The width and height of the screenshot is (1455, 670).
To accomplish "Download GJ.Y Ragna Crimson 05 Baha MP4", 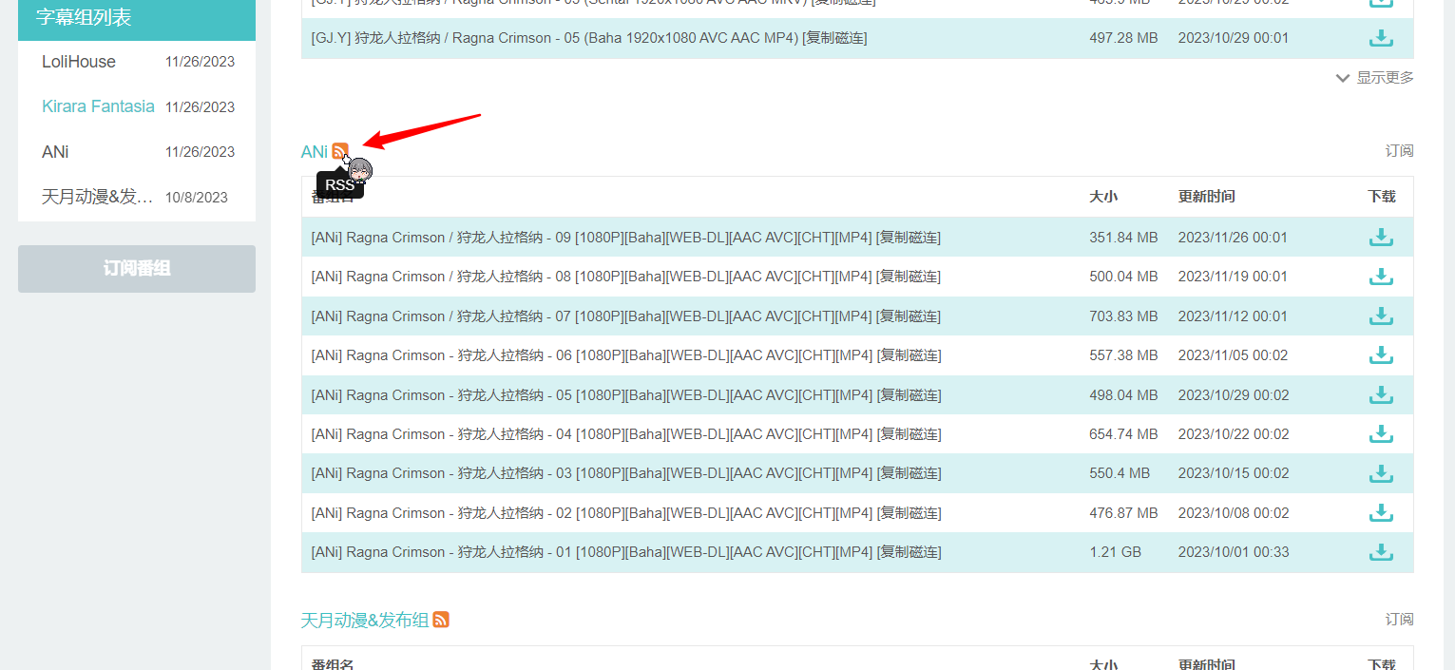I will click(x=1381, y=38).
